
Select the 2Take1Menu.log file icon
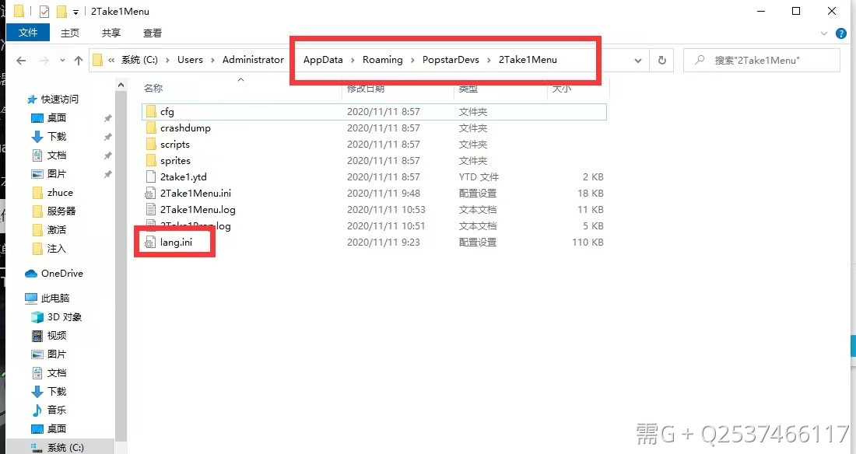click(151, 210)
